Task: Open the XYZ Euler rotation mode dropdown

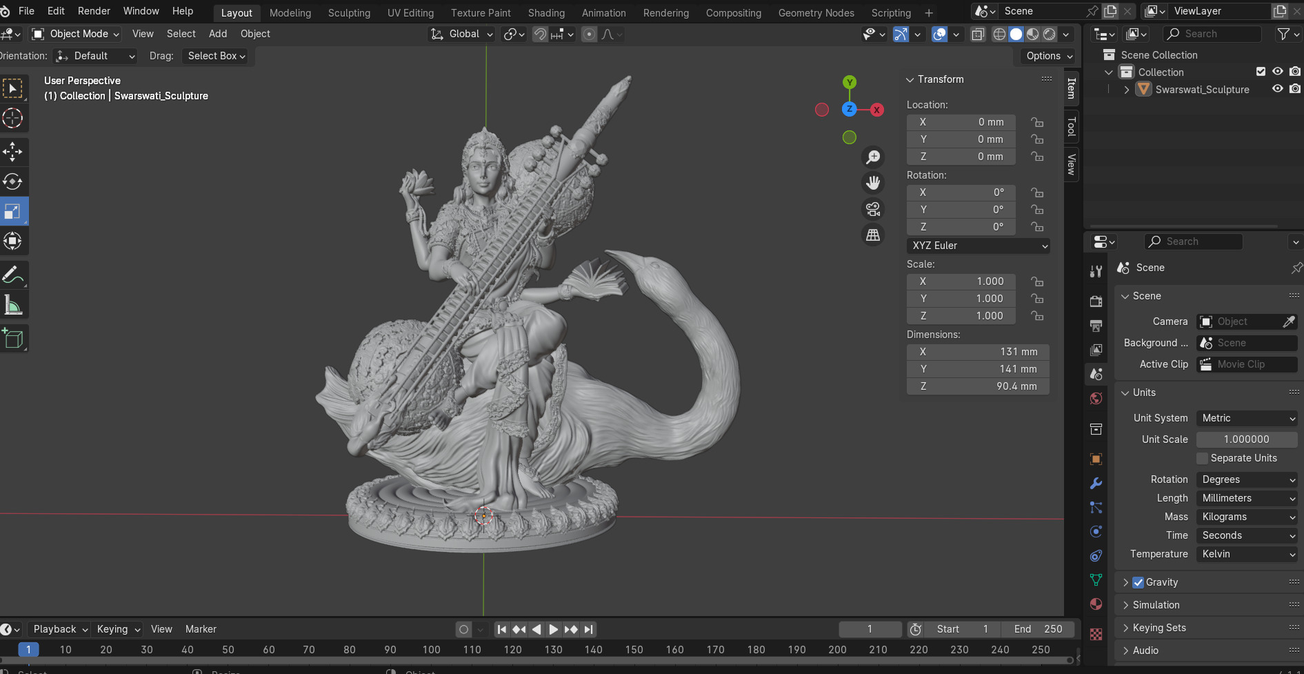Action: (978, 246)
